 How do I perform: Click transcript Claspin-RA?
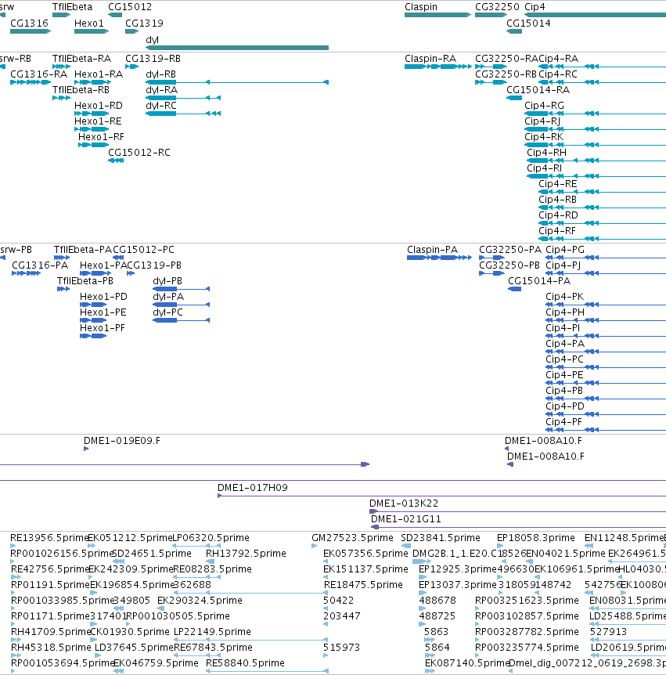click(438, 67)
